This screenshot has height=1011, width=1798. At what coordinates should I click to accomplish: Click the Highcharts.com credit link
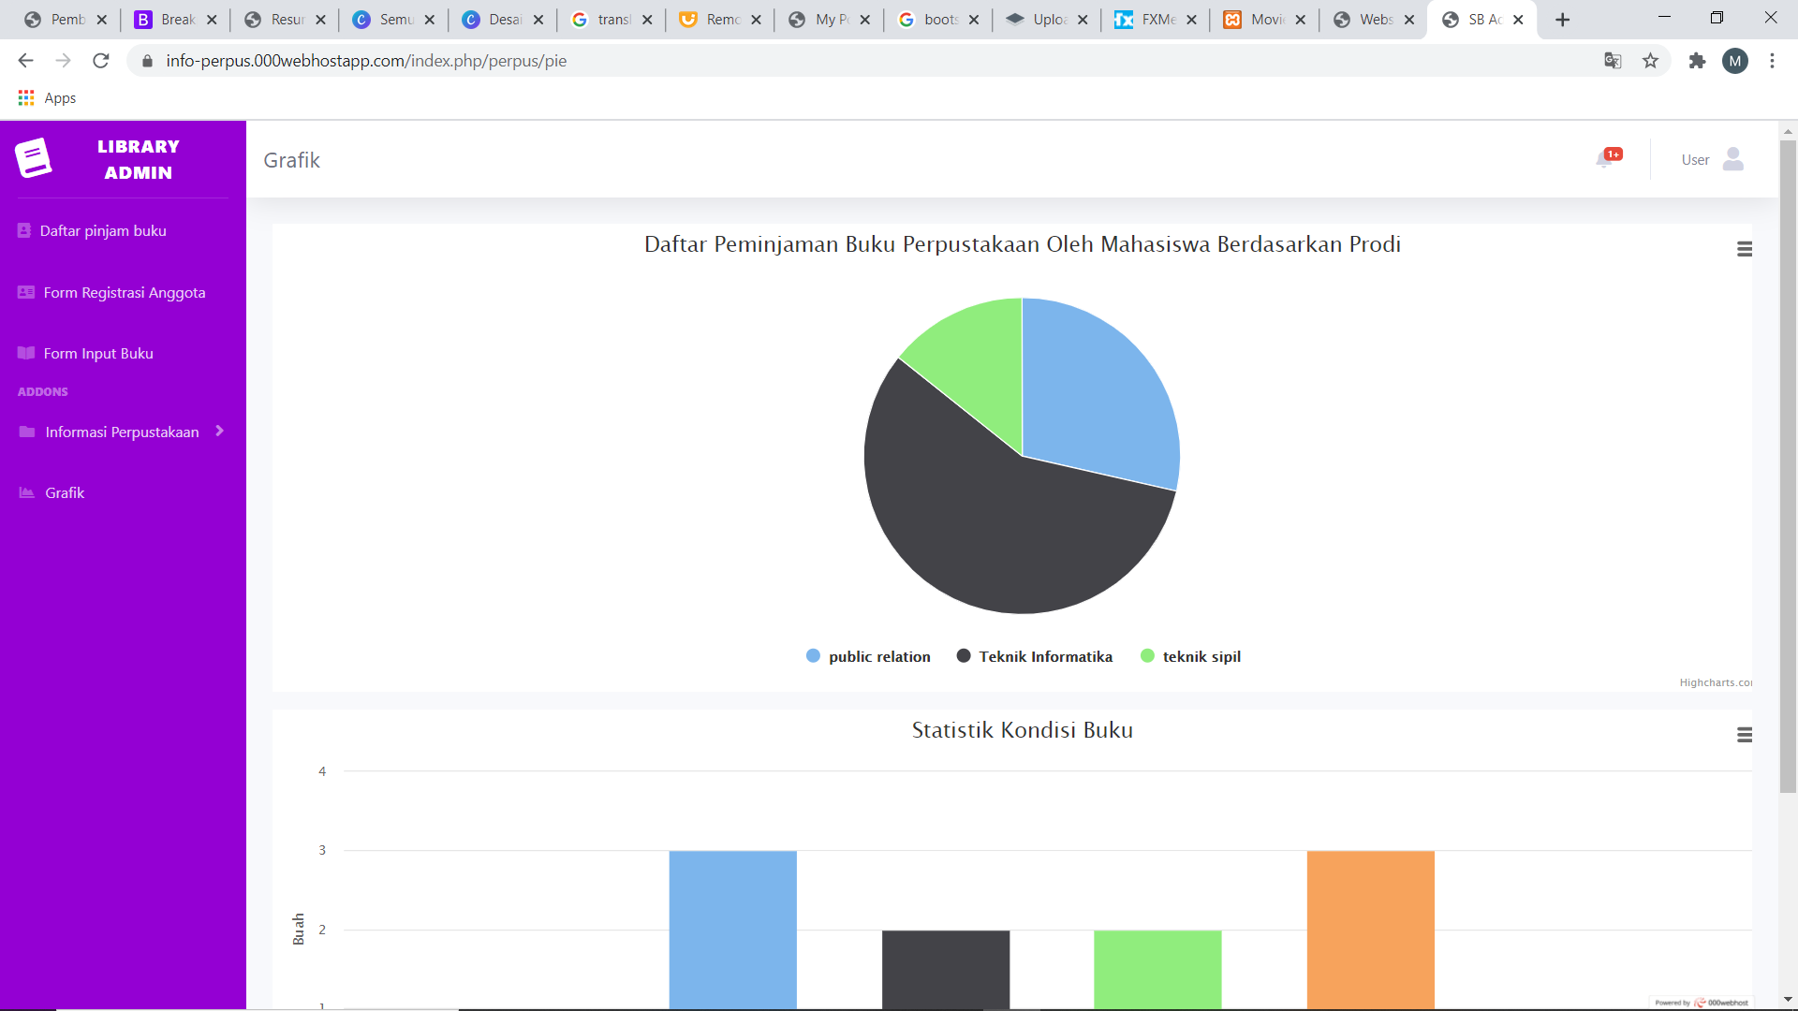click(1715, 682)
